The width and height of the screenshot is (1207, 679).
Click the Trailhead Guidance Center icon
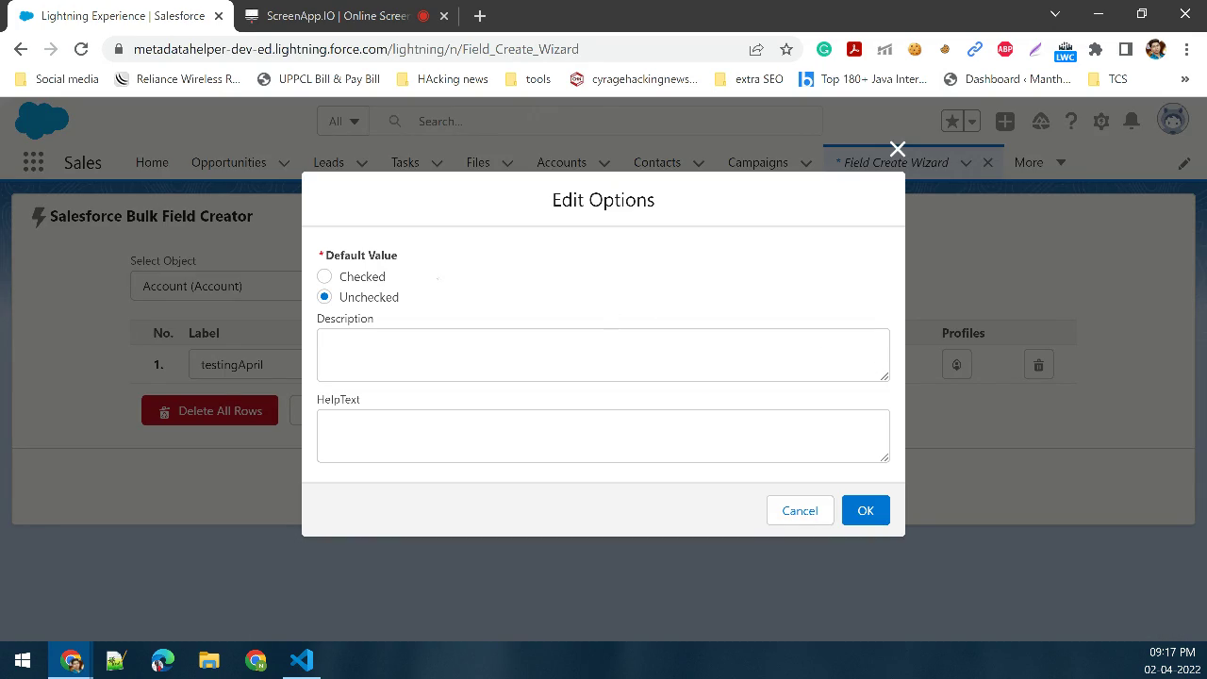[x=1040, y=121]
